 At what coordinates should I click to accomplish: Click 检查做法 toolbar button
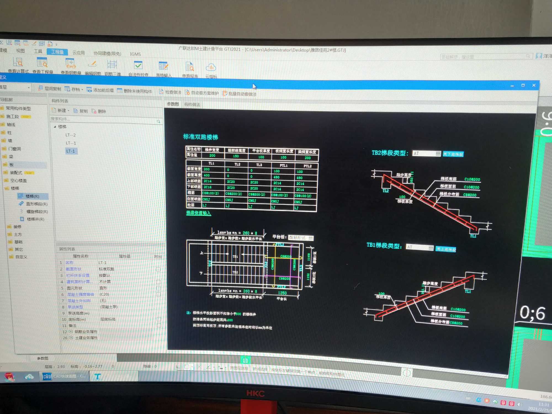click(x=170, y=92)
